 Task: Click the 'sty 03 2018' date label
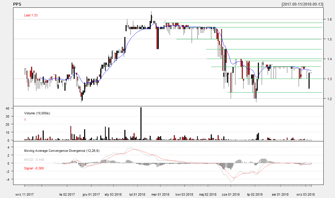pos(113,194)
